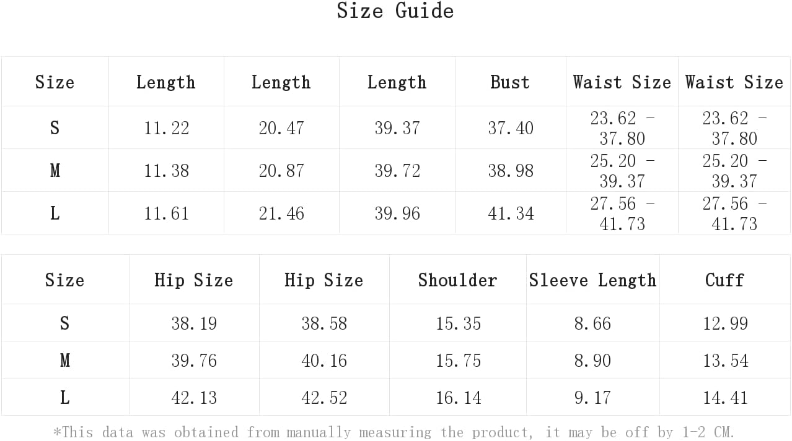Click bust value 38.98 for size M
The image size is (792, 441).
(511, 171)
